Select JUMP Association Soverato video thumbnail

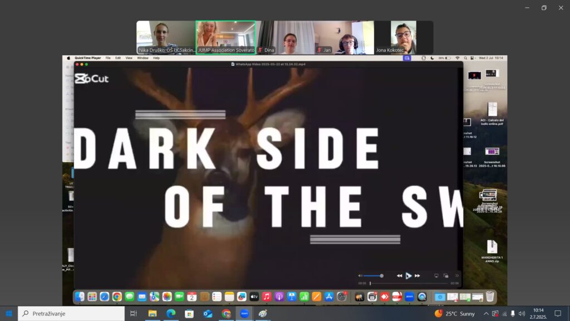[226, 37]
